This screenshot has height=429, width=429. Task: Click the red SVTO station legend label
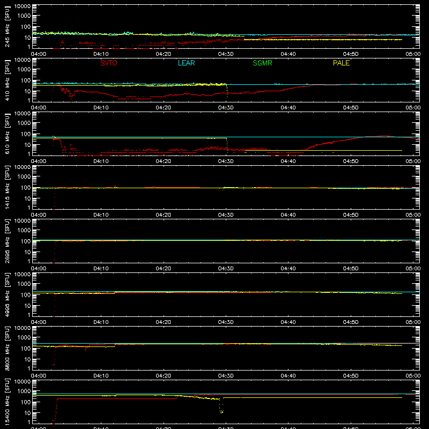109,63
